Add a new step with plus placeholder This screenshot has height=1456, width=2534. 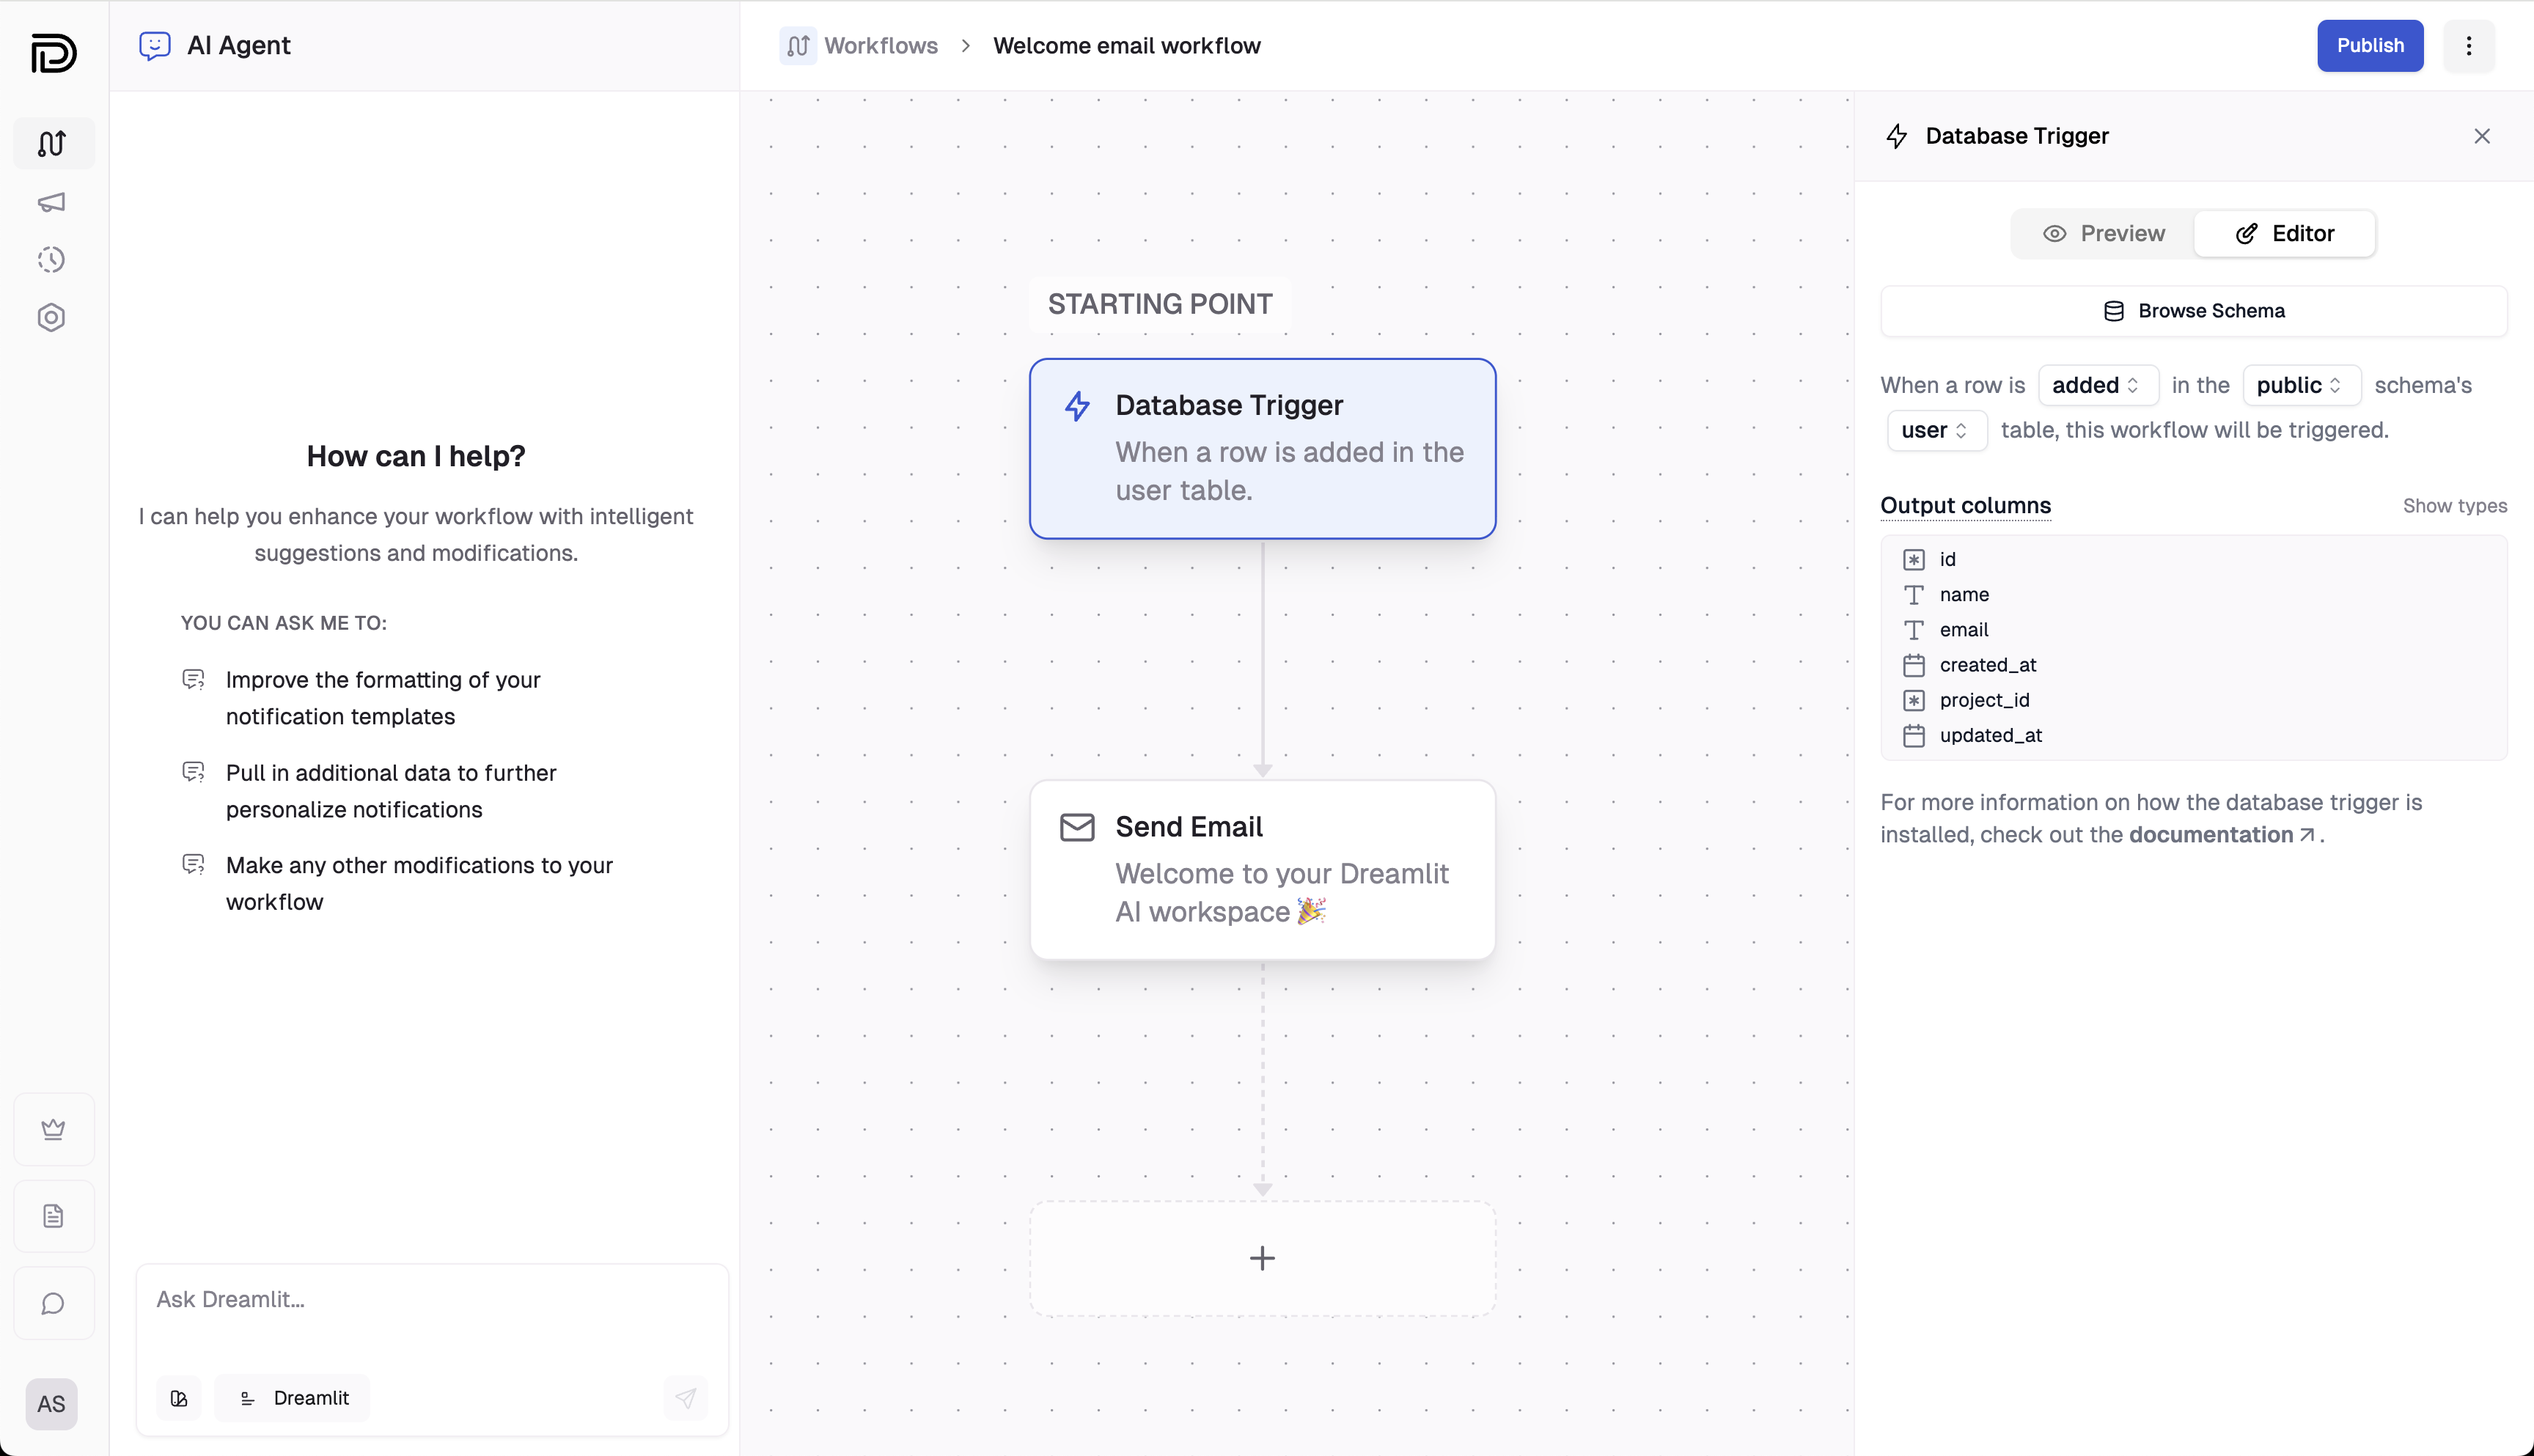(1262, 1258)
